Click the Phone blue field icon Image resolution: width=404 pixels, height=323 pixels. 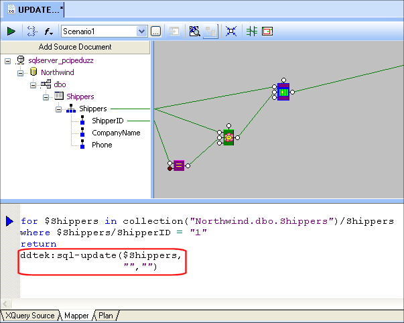click(82, 144)
